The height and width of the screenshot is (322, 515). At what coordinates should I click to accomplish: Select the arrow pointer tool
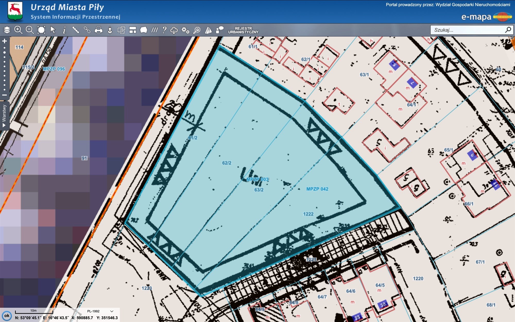click(53, 30)
